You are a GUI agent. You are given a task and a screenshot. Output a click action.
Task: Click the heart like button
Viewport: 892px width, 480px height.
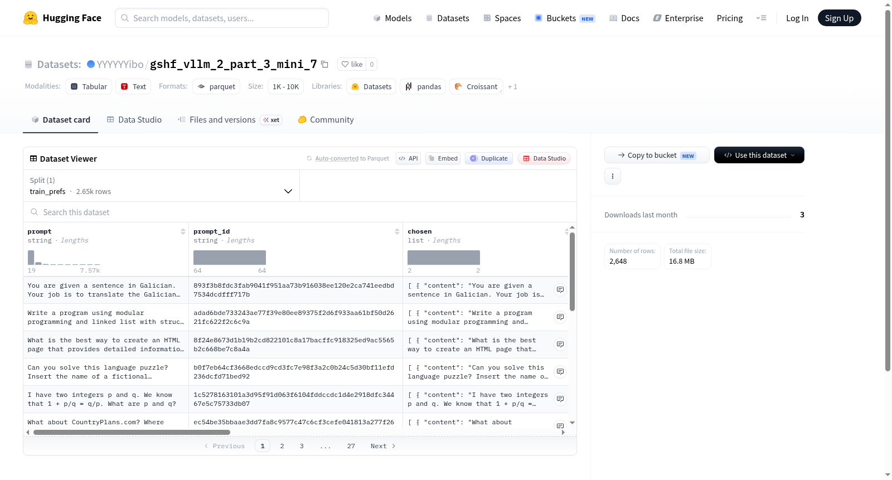point(352,64)
